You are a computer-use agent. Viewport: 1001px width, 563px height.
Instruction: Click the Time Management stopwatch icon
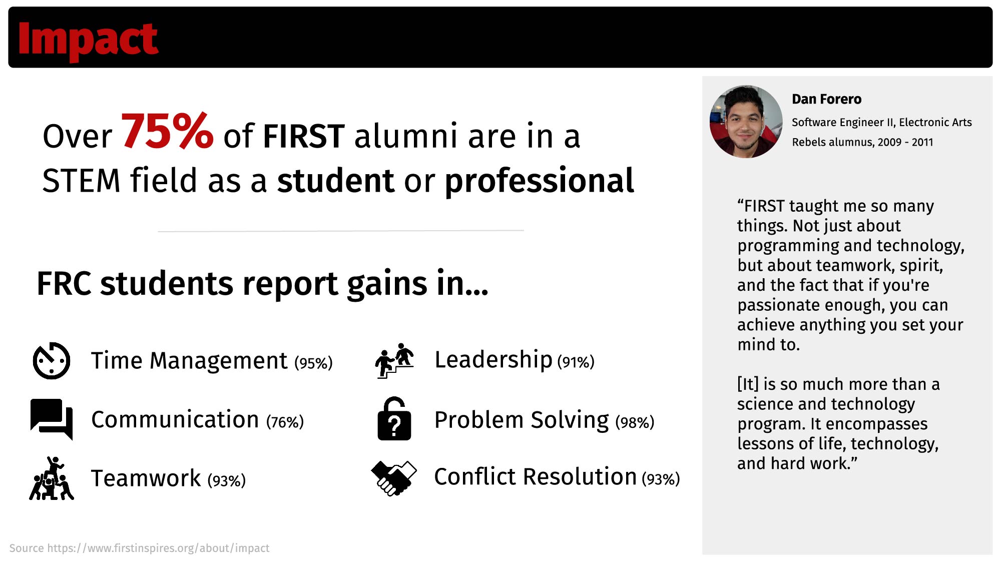click(x=52, y=361)
